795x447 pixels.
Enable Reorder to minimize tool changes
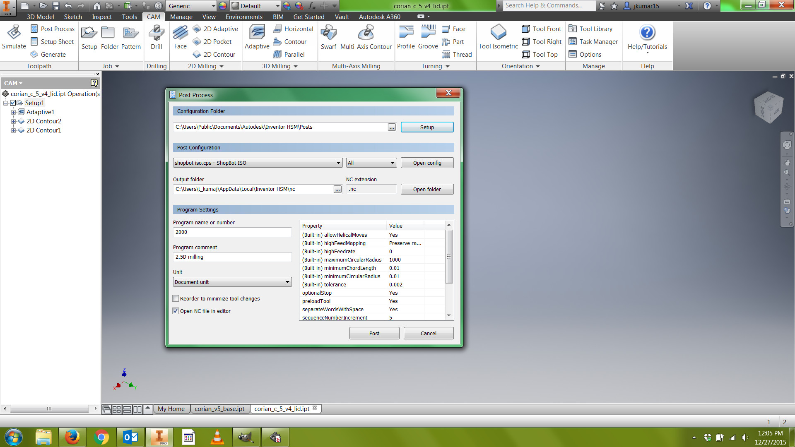176,298
